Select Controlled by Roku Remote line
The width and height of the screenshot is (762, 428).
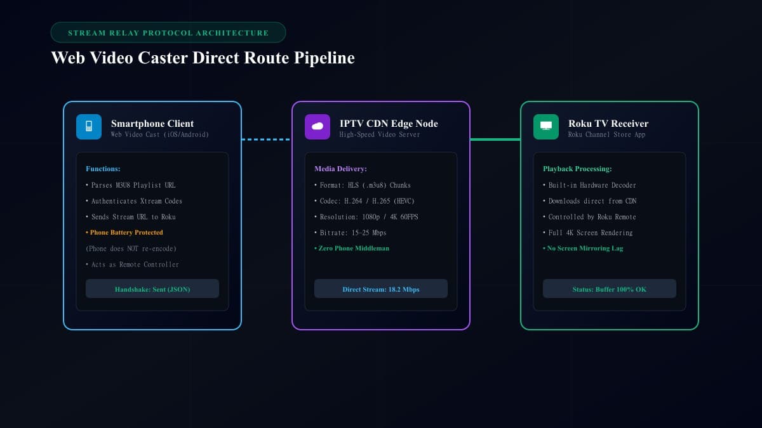click(x=589, y=217)
